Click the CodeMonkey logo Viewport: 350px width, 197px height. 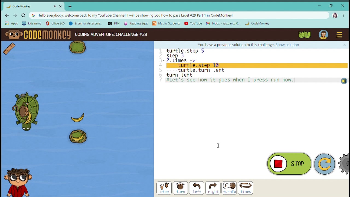click(x=38, y=35)
